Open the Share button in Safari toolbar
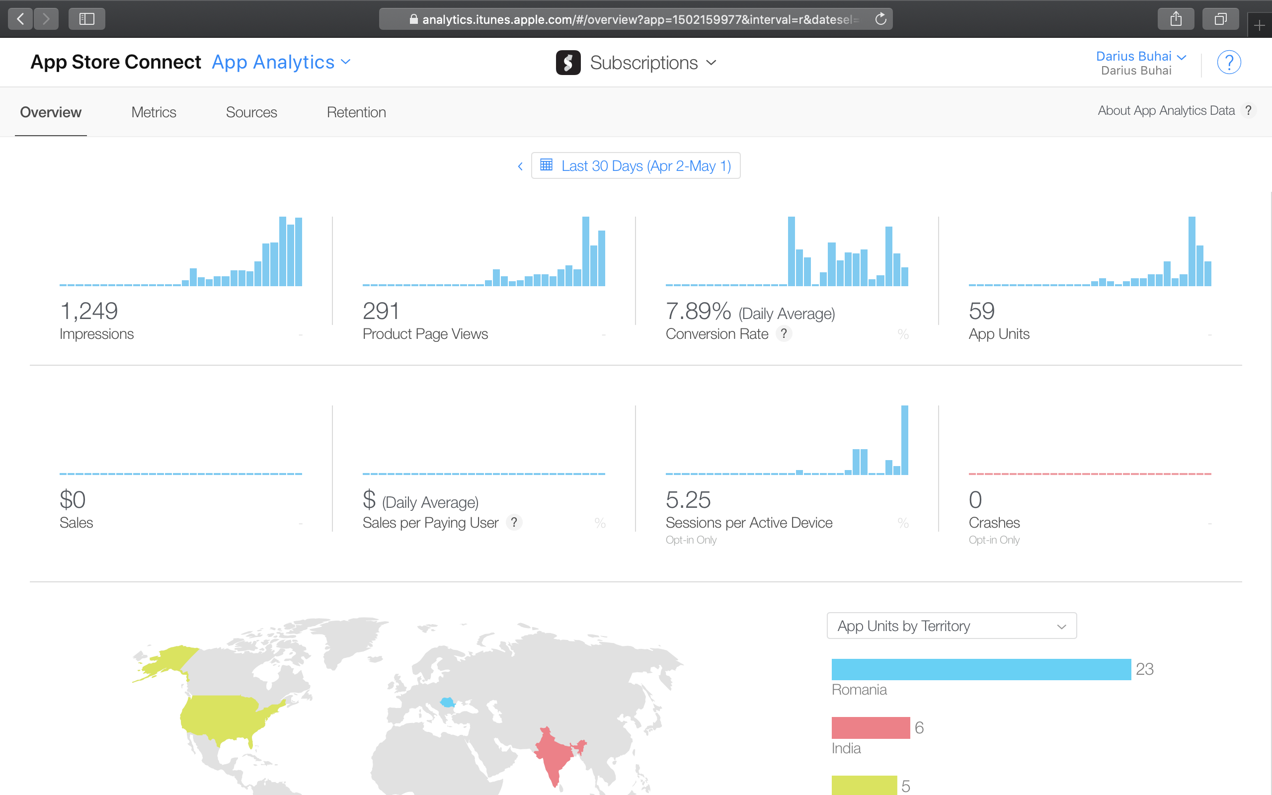Screen dimensions: 1272x795 coord(1176,19)
